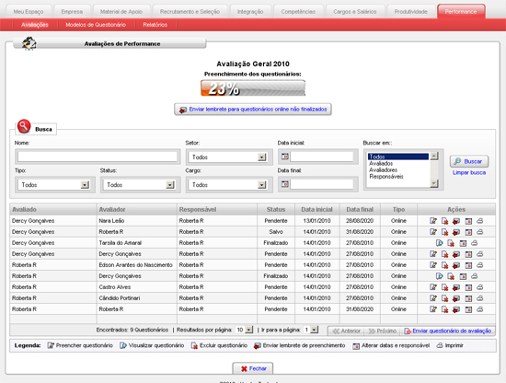Print questionnaire of Nara Leão row
Screen dimensions: 506x383
pos(480,221)
